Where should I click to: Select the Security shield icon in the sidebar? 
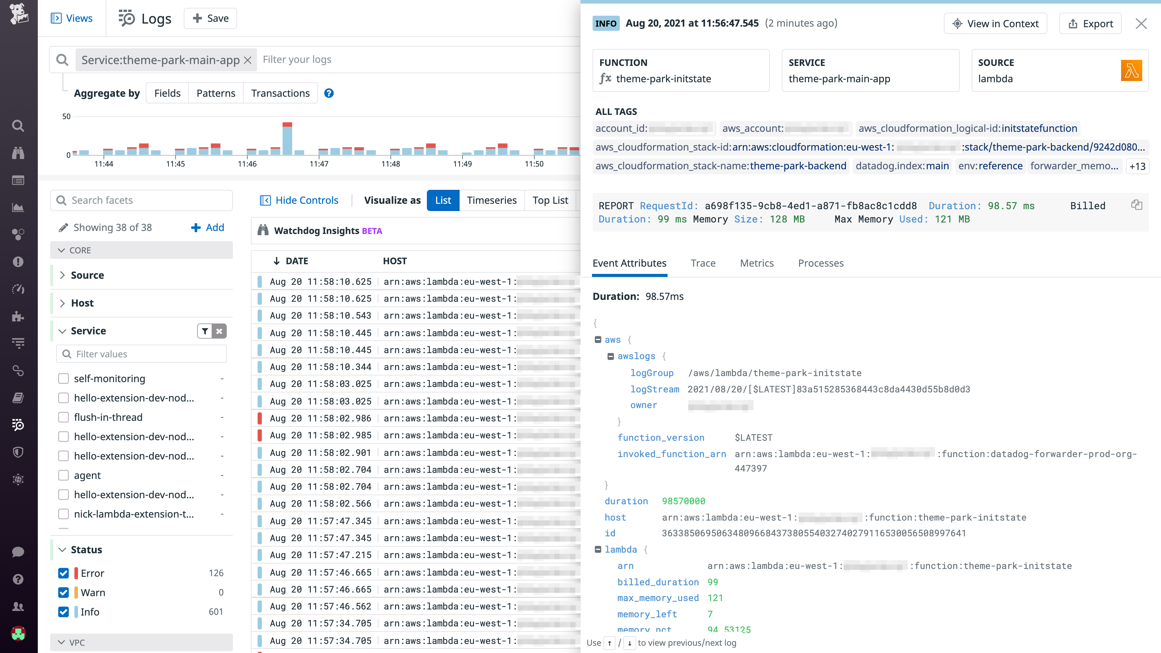[x=18, y=452]
